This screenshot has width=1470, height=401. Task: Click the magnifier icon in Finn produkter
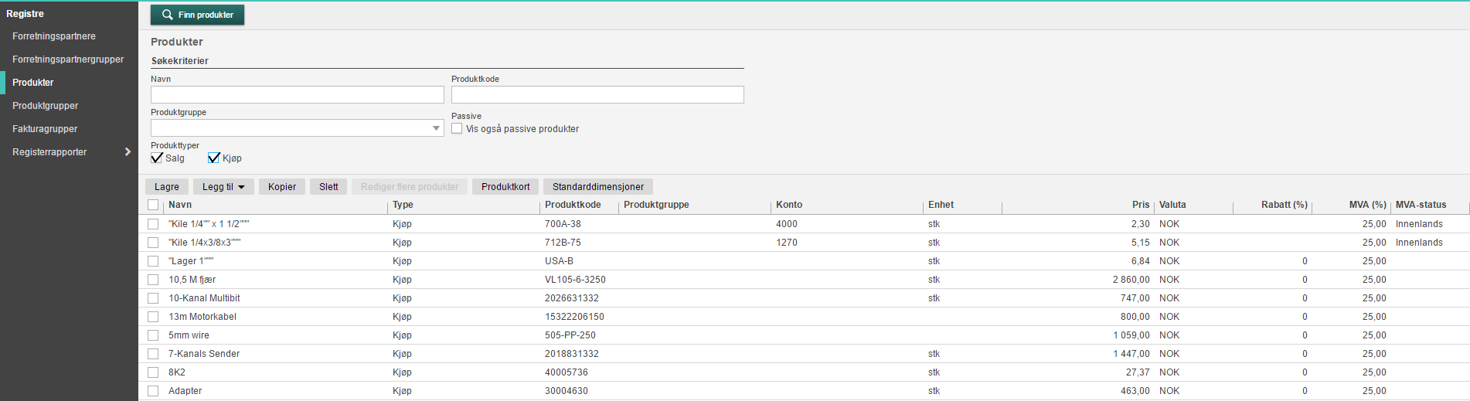[167, 15]
